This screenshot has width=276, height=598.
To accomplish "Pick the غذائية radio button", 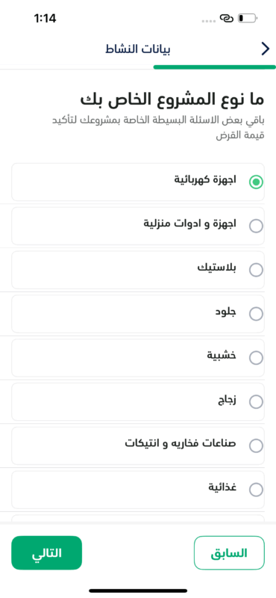I will point(256,489).
